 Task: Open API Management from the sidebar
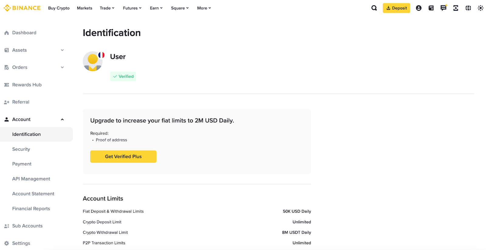pyautogui.click(x=31, y=179)
